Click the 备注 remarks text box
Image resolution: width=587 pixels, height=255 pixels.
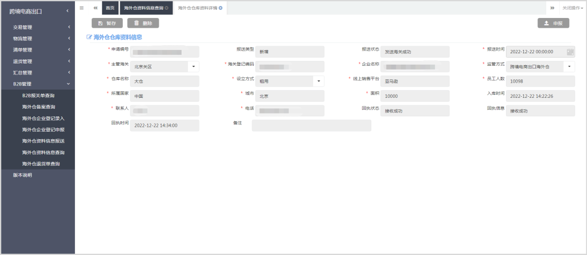coord(311,126)
